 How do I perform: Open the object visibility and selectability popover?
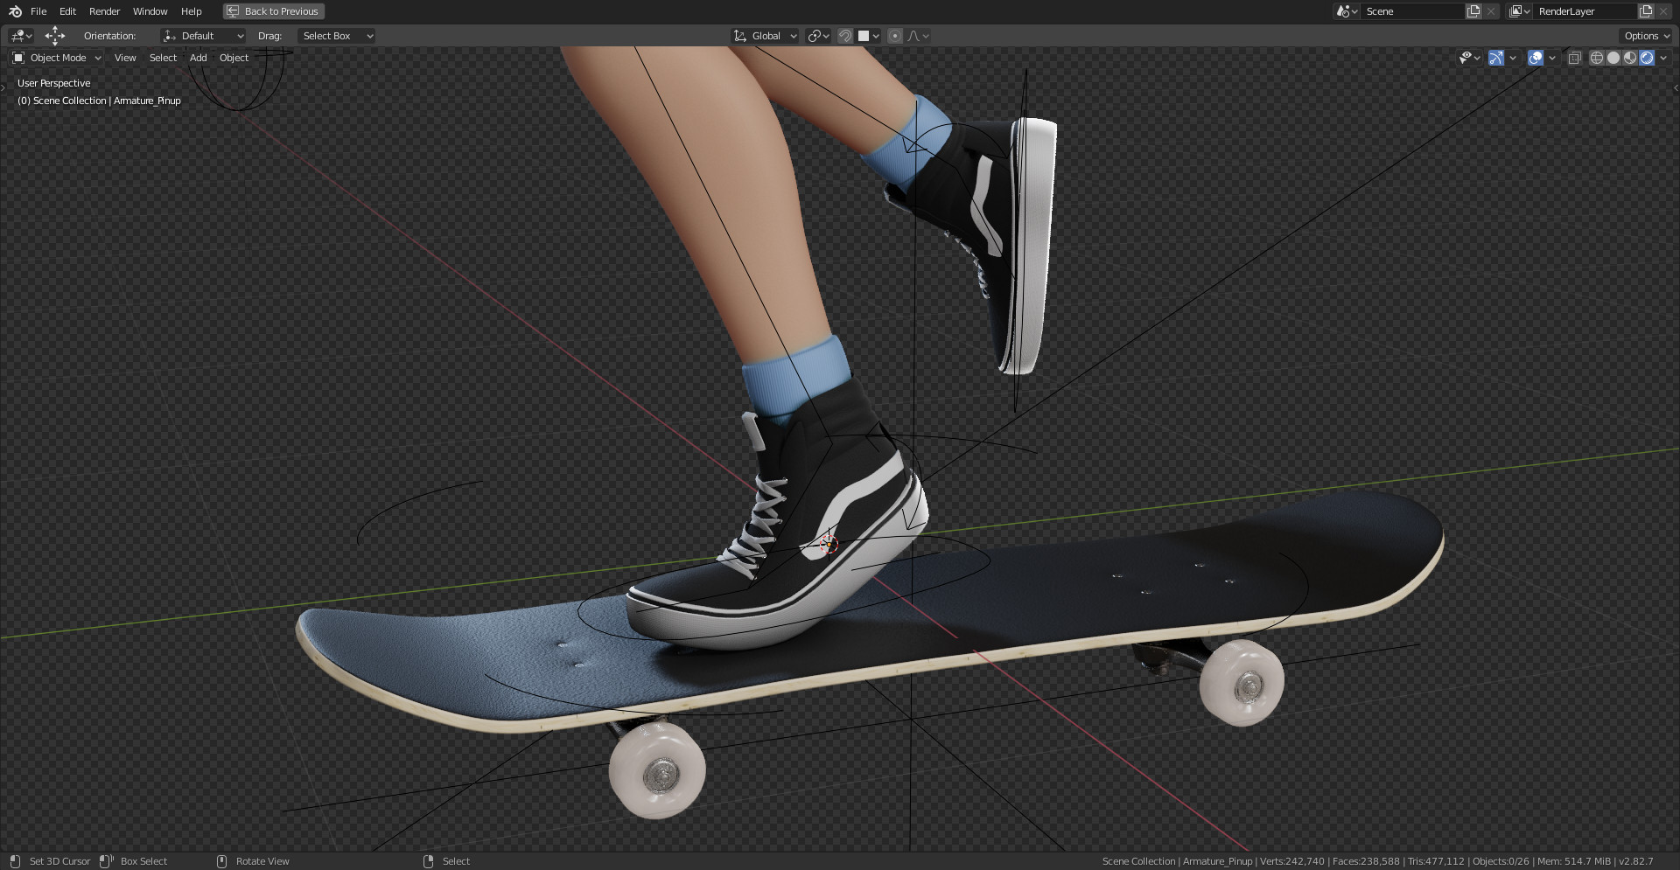(x=1470, y=58)
